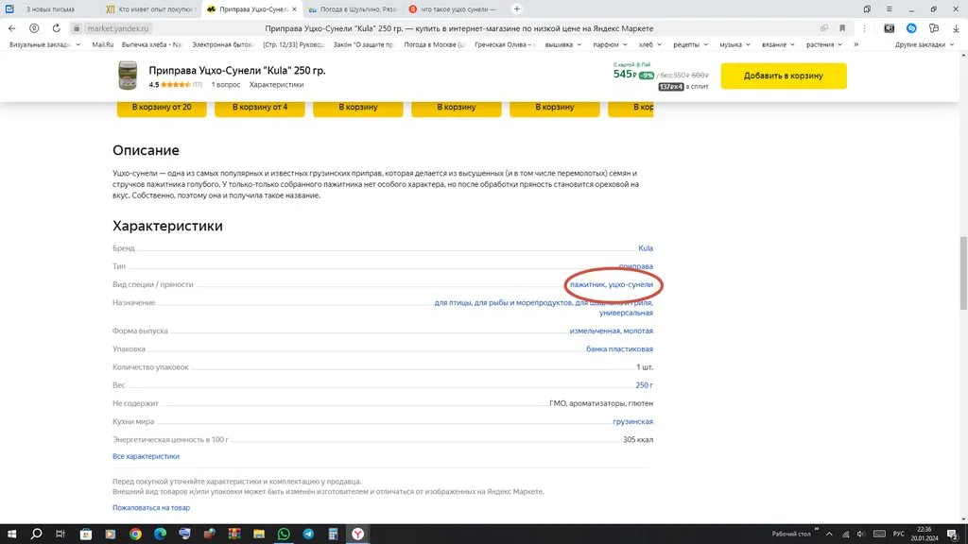Open the three-dot menu in the address bar
Screen dimensions: 968x544
point(864,28)
